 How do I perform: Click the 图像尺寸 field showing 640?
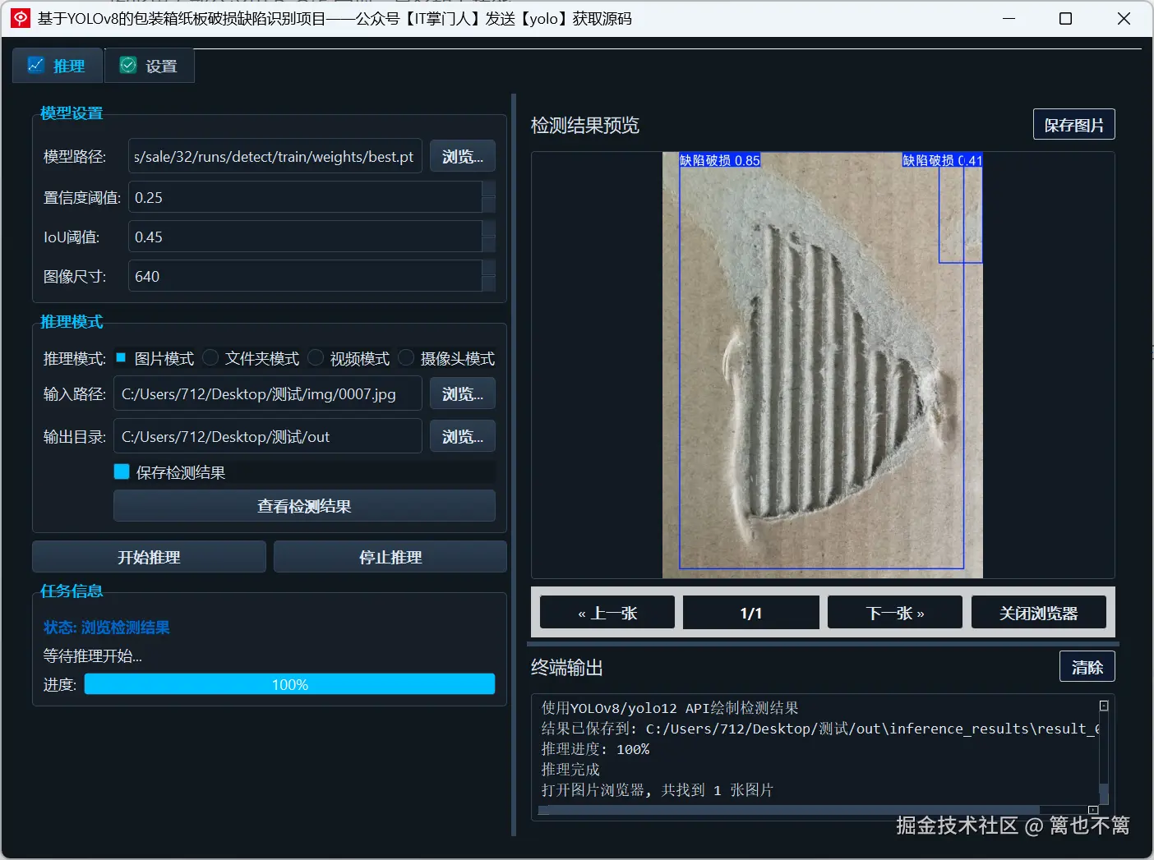click(x=305, y=276)
